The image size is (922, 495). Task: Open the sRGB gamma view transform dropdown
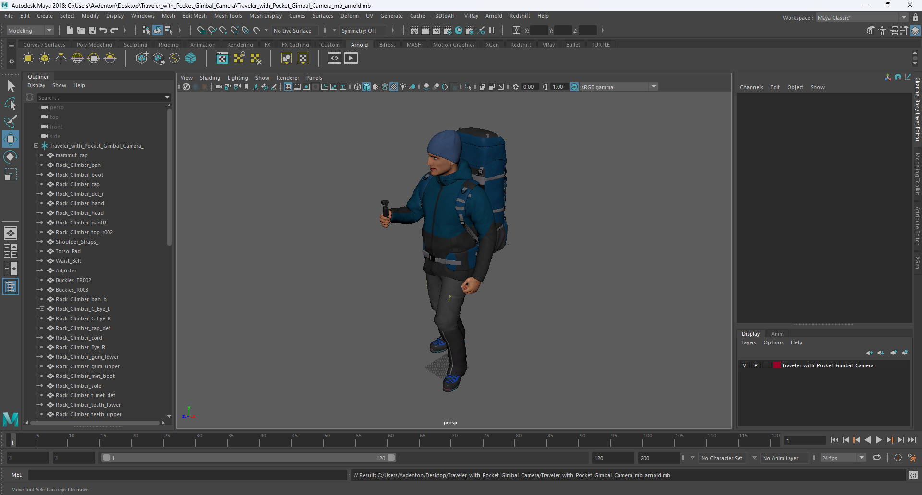[619, 87]
